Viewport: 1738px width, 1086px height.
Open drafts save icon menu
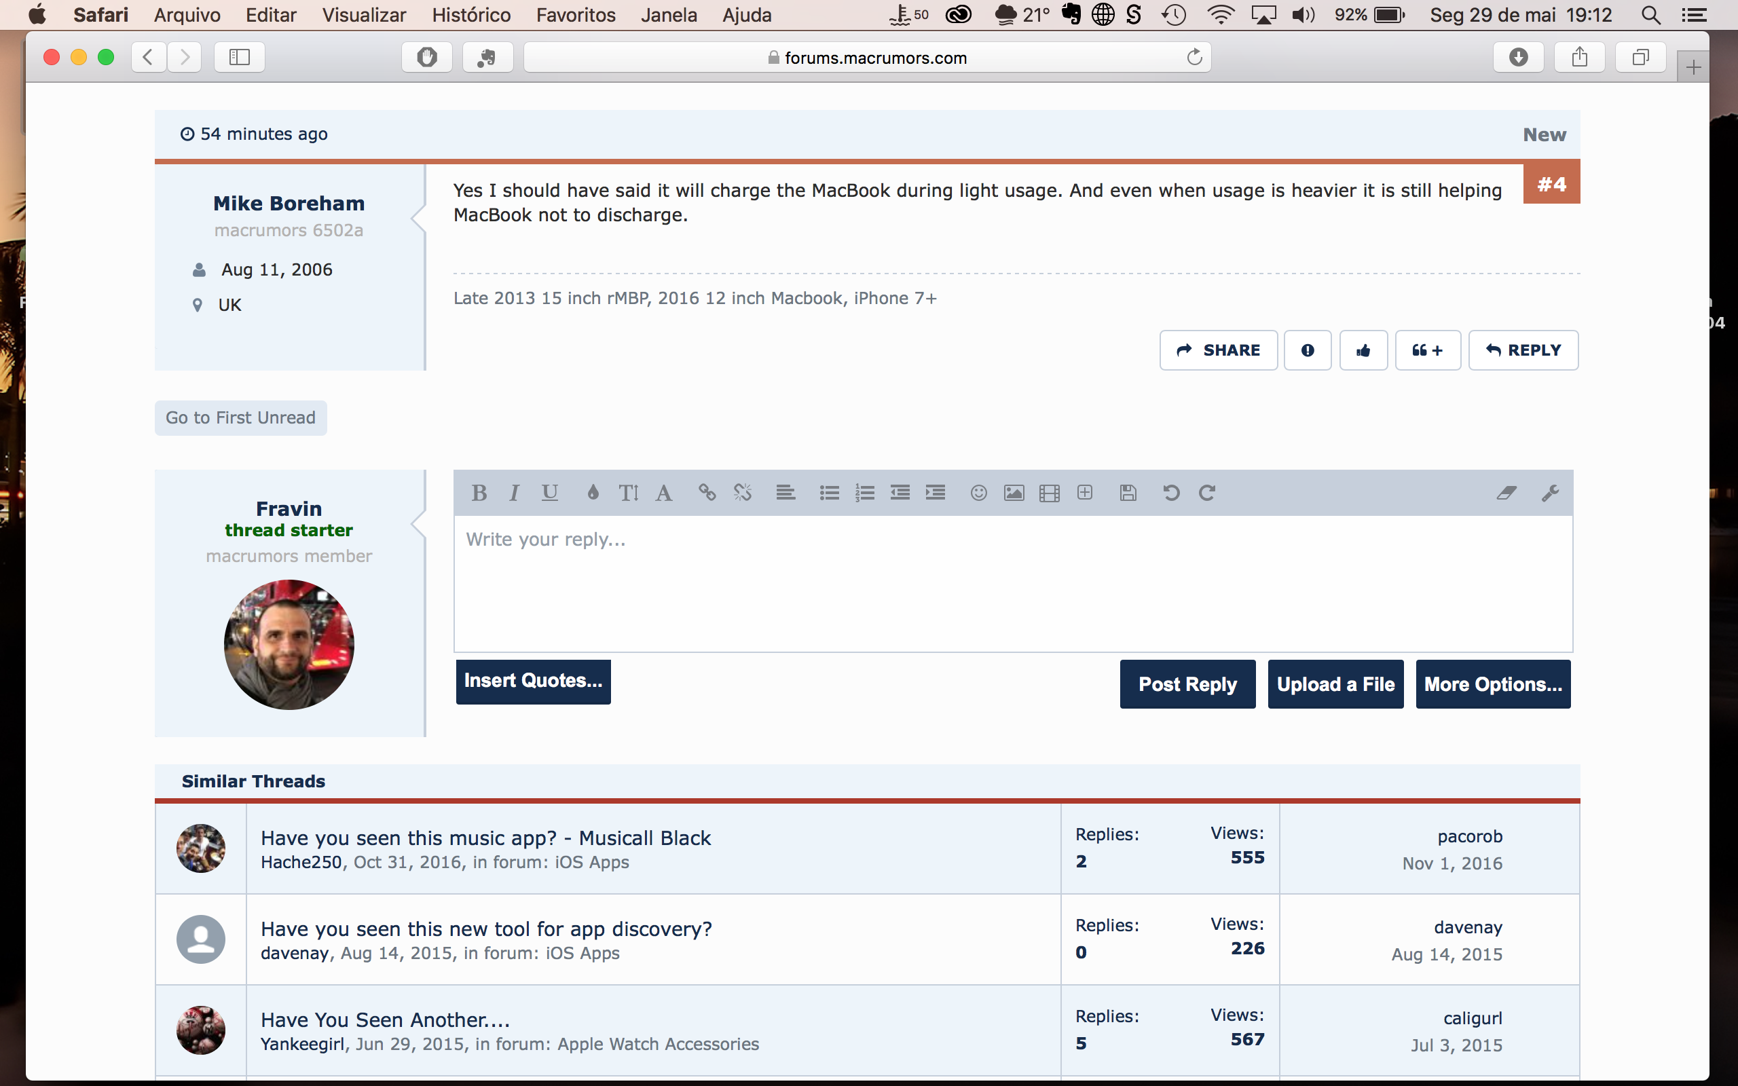tap(1128, 493)
